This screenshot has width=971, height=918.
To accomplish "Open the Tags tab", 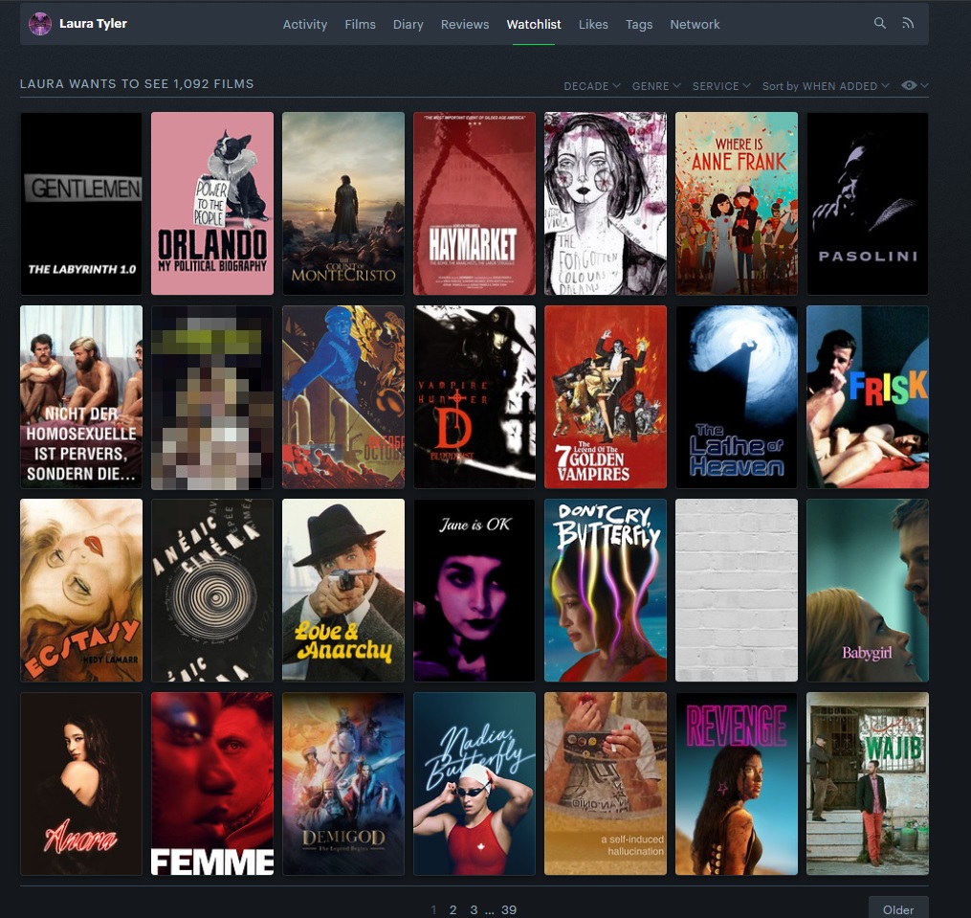I will (x=639, y=24).
